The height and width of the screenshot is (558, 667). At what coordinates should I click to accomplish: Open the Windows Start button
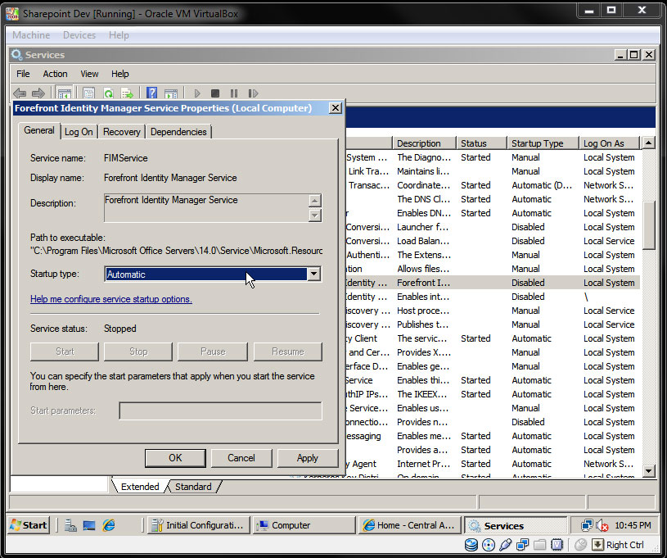29,525
